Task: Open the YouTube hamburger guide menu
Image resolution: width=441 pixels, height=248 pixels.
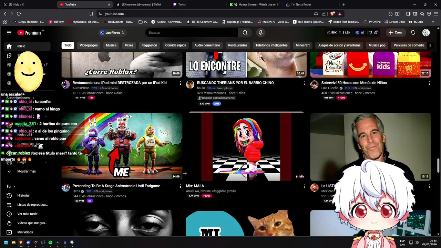Action: (x=9, y=33)
